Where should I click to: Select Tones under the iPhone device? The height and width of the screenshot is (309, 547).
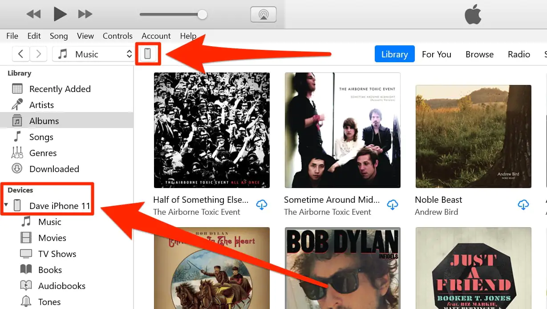click(x=49, y=302)
